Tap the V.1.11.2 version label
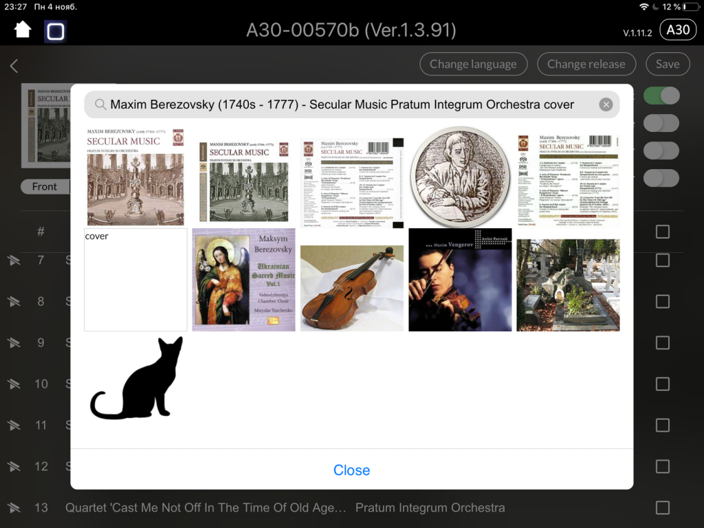 coord(637,33)
